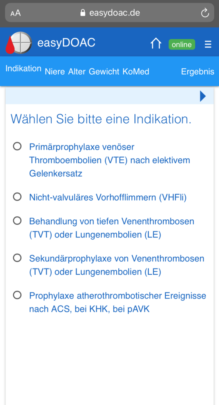Open text size AA options
The height and width of the screenshot is (405, 219).
tap(15, 13)
